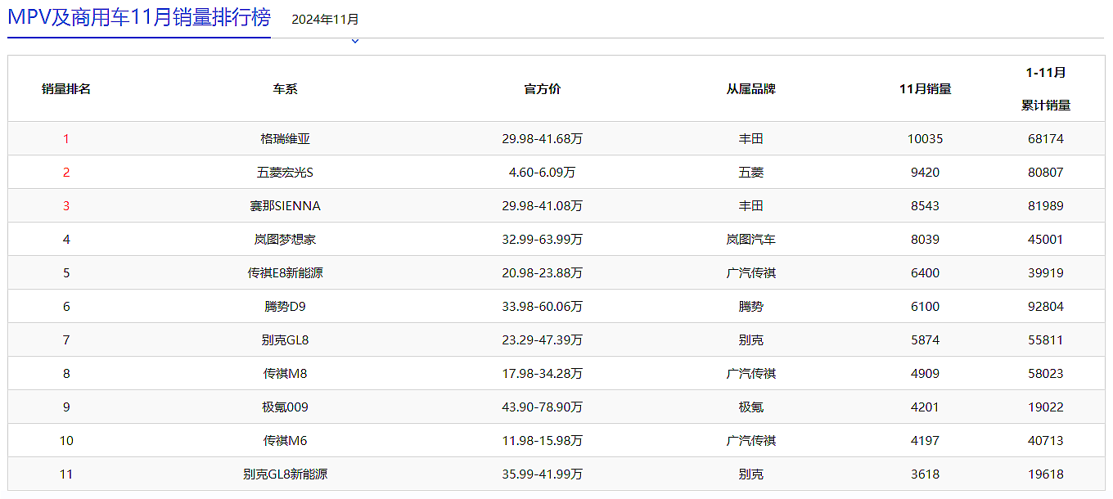Click the 从属品牌 column header
The width and height of the screenshot is (1113, 499).
[x=751, y=89]
